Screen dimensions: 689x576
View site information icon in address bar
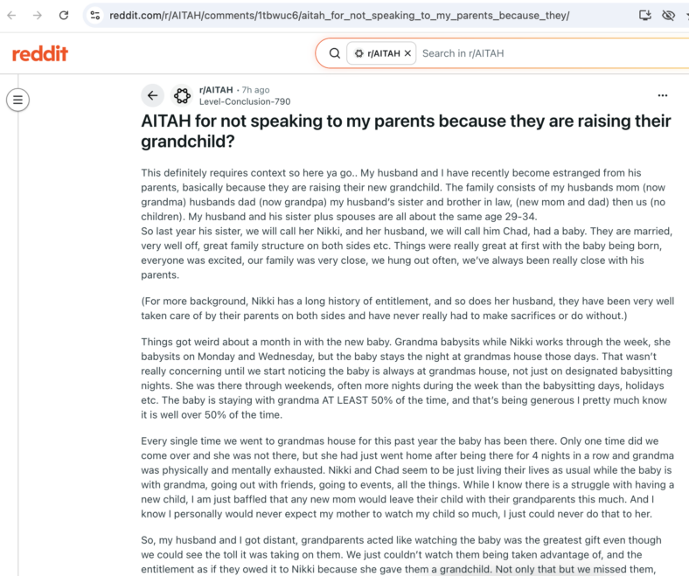pyautogui.click(x=95, y=16)
